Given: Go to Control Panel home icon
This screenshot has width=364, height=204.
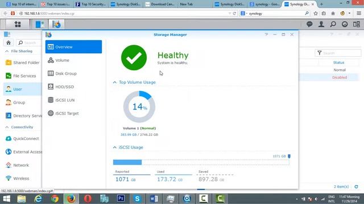Looking at the screenshot, I should tap(9, 43).
